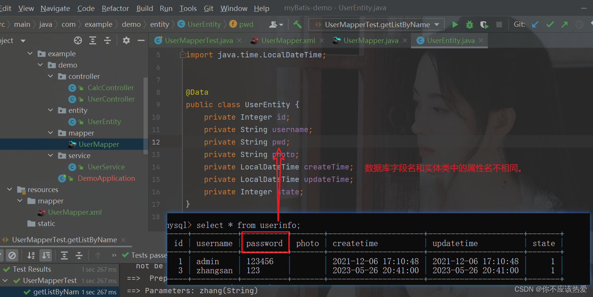Start the Debug session with bug icon

click(469, 24)
